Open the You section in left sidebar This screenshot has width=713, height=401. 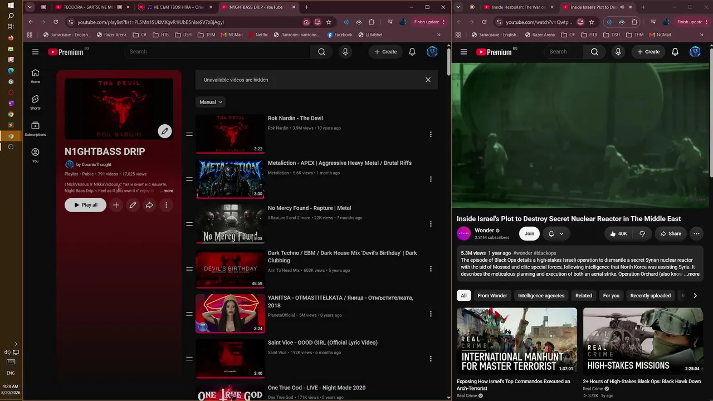(35, 155)
